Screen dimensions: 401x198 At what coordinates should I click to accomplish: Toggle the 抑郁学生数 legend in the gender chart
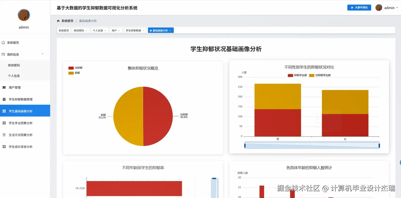pyautogui.click(x=297, y=75)
